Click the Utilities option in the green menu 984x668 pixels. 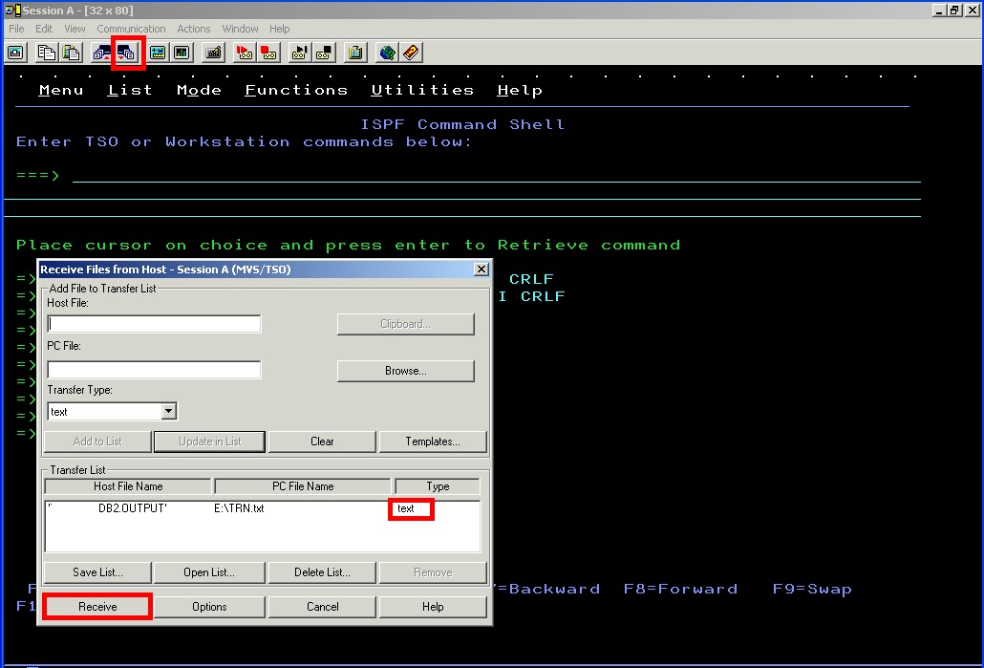point(422,90)
